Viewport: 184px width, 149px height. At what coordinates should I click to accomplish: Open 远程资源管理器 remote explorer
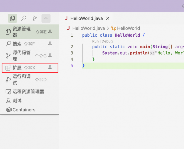[x=28, y=92]
